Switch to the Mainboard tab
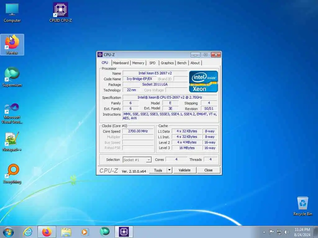318x238 pixels. click(121, 63)
